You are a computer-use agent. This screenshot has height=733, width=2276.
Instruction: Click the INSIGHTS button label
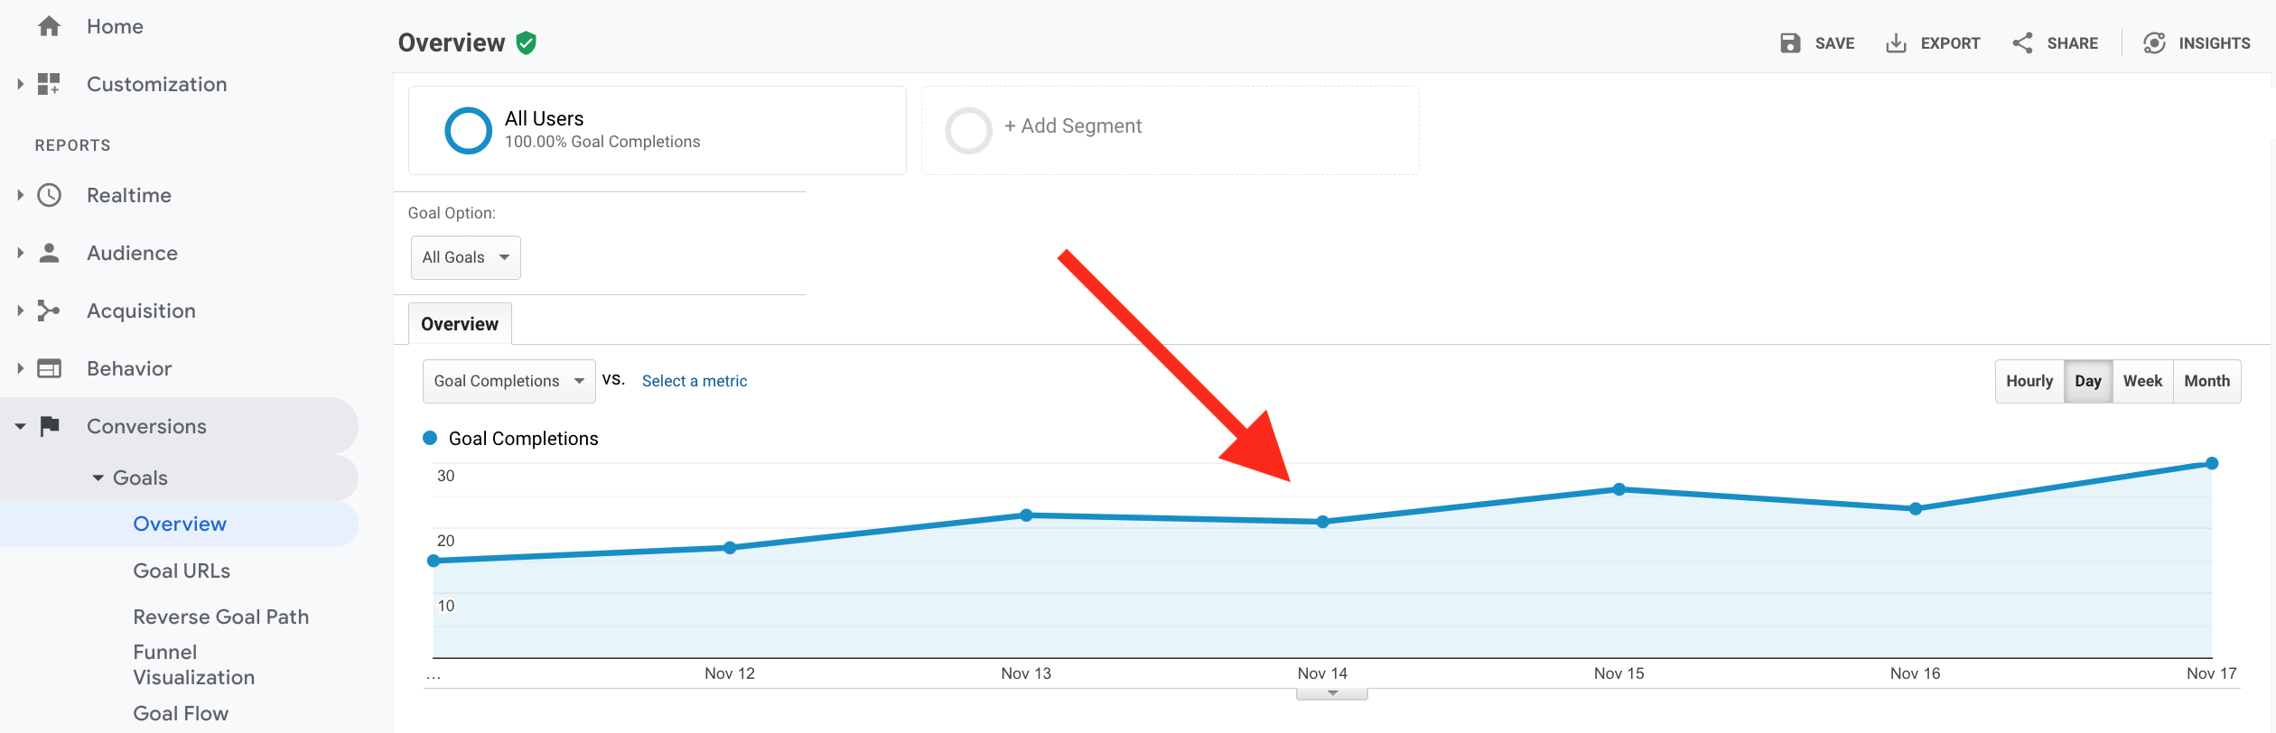tap(2214, 43)
